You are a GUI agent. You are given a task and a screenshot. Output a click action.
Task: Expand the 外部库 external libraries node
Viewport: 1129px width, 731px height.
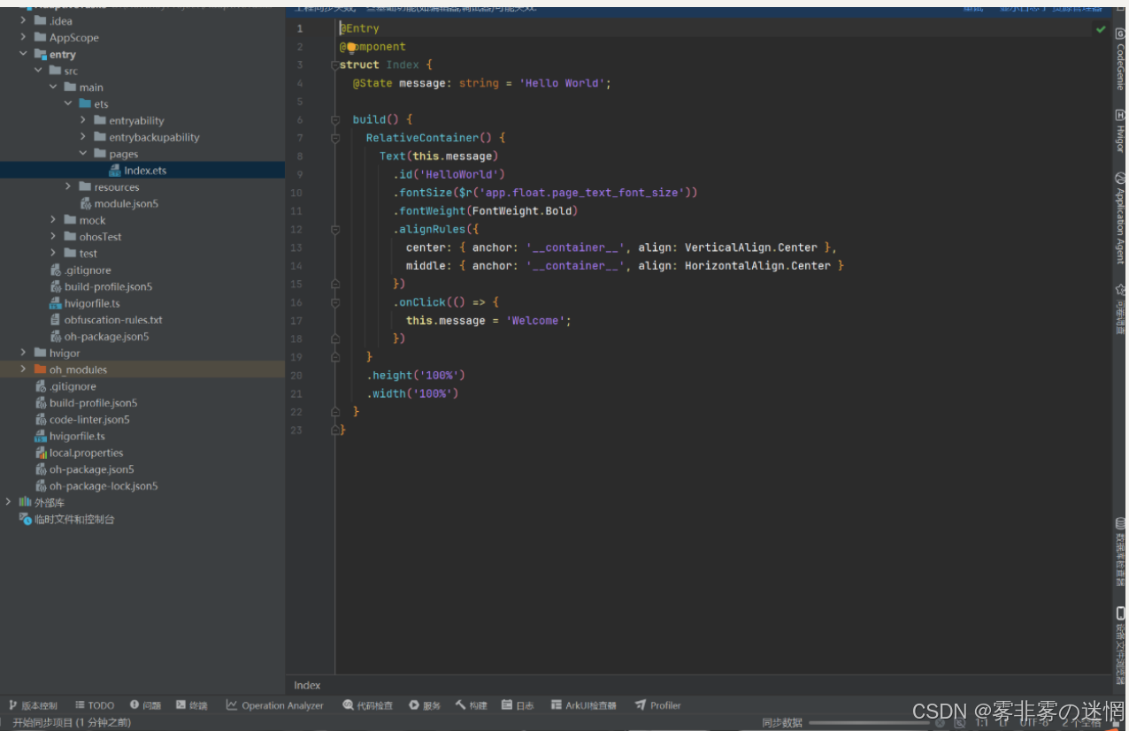click(9, 502)
